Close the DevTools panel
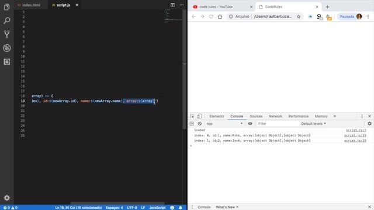This screenshot has height=210, width=374. pyautogui.click(x=369, y=116)
